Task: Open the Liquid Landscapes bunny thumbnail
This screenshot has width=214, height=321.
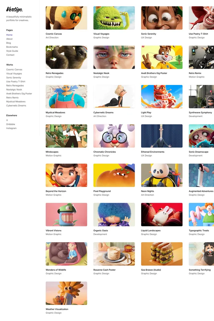Action: [x=162, y=215]
